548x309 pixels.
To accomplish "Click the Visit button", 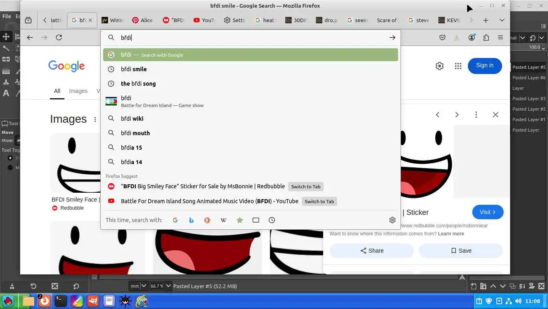I will click(x=488, y=212).
